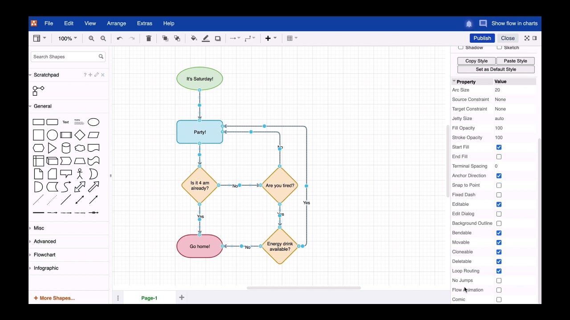Select the triangle shape in General
Viewport: 570px width, 320px height.
pos(52,148)
